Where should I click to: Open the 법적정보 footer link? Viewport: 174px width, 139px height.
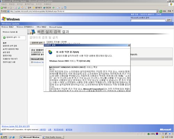69,130
